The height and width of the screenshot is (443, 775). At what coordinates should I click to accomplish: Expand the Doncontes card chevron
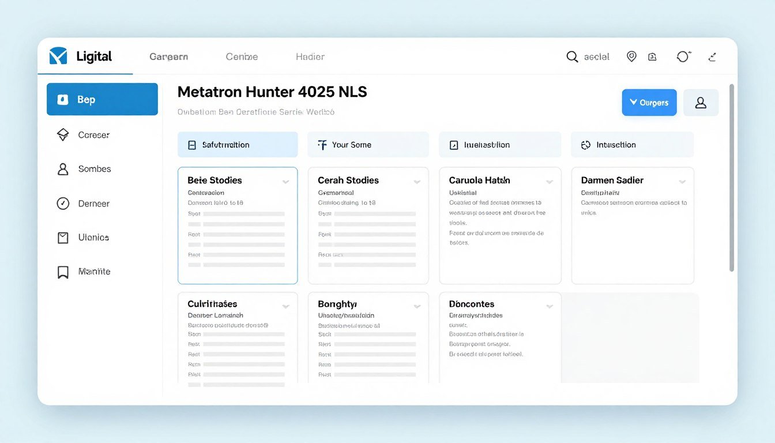coord(550,306)
